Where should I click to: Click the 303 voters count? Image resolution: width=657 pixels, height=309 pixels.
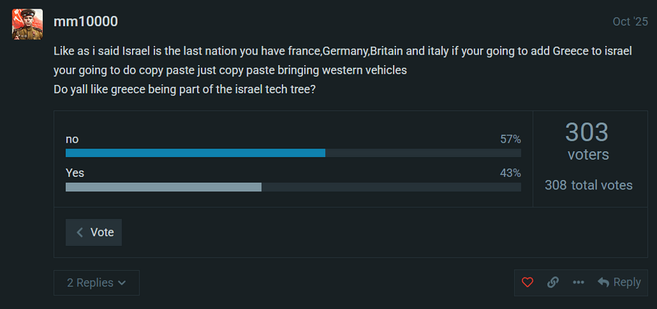(x=587, y=141)
